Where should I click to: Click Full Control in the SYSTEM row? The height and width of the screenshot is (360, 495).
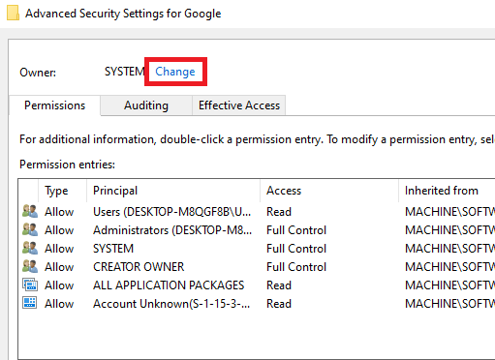click(x=296, y=249)
